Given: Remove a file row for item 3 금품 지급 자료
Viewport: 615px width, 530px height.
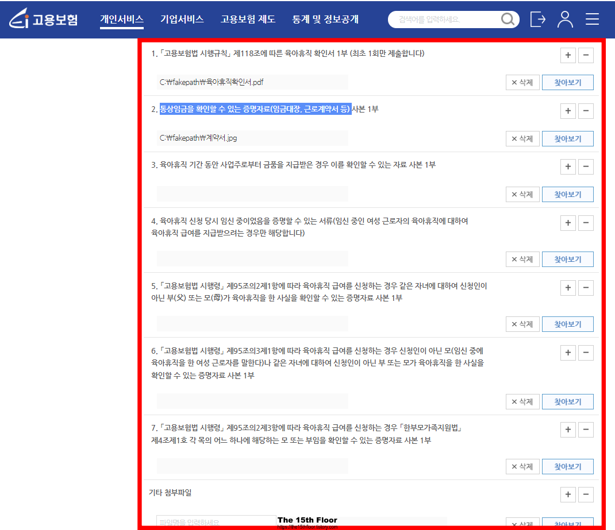Looking at the screenshot, I should coord(586,167).
